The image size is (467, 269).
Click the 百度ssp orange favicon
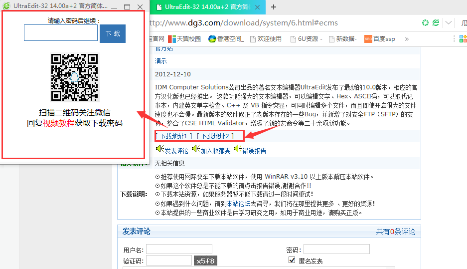pyautogui.click(x=368, y=39)
